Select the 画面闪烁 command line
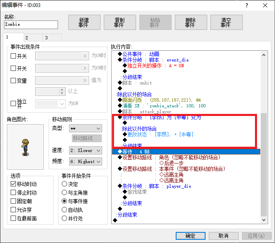 click(x=159, y=100)
